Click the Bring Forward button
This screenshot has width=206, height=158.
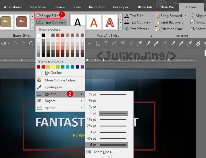click(169, 16)
